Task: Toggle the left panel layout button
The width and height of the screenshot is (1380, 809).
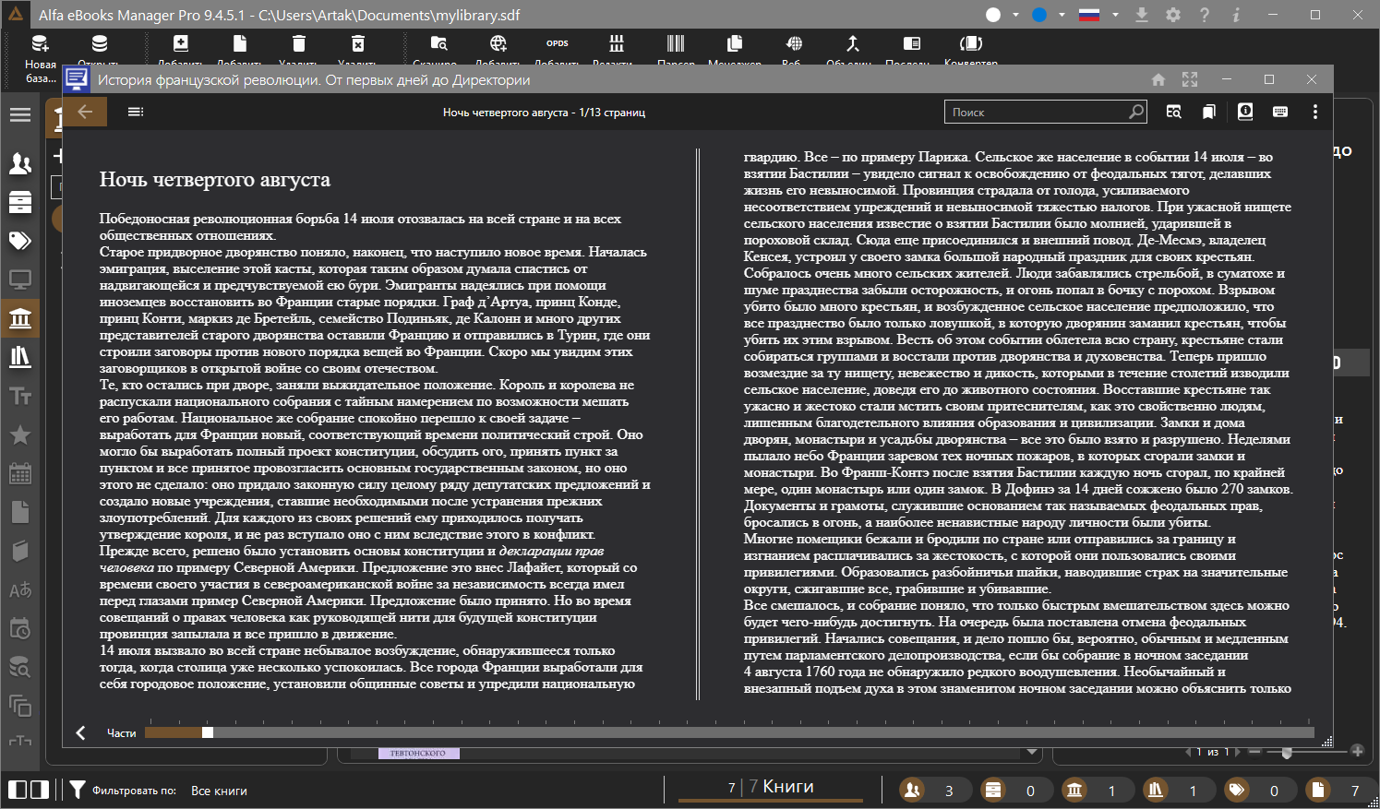Action: [x=18, y=790]
